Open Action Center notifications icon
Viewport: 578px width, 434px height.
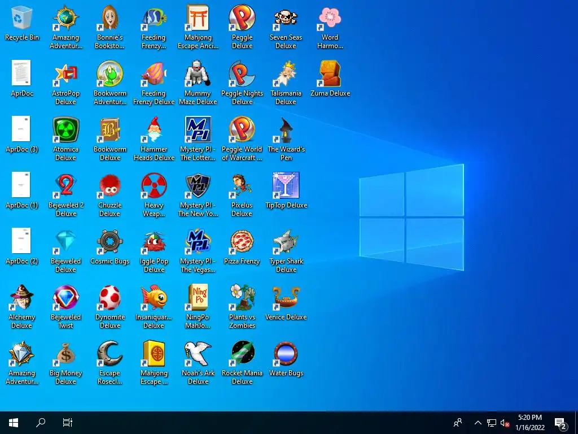(x=561, y=423)
